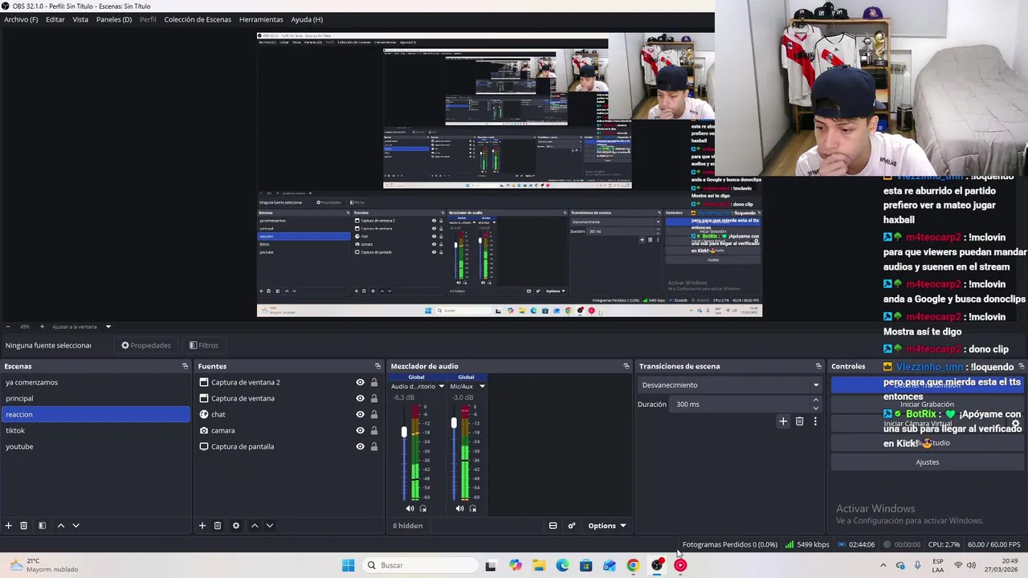Click the Propiedades button
1028x578 pixels.
coord(146,345)
